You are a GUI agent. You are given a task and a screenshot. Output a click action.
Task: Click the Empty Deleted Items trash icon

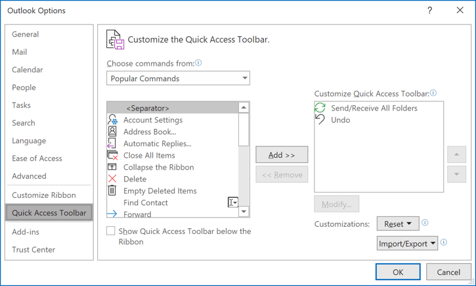click(x=112, y=191)
